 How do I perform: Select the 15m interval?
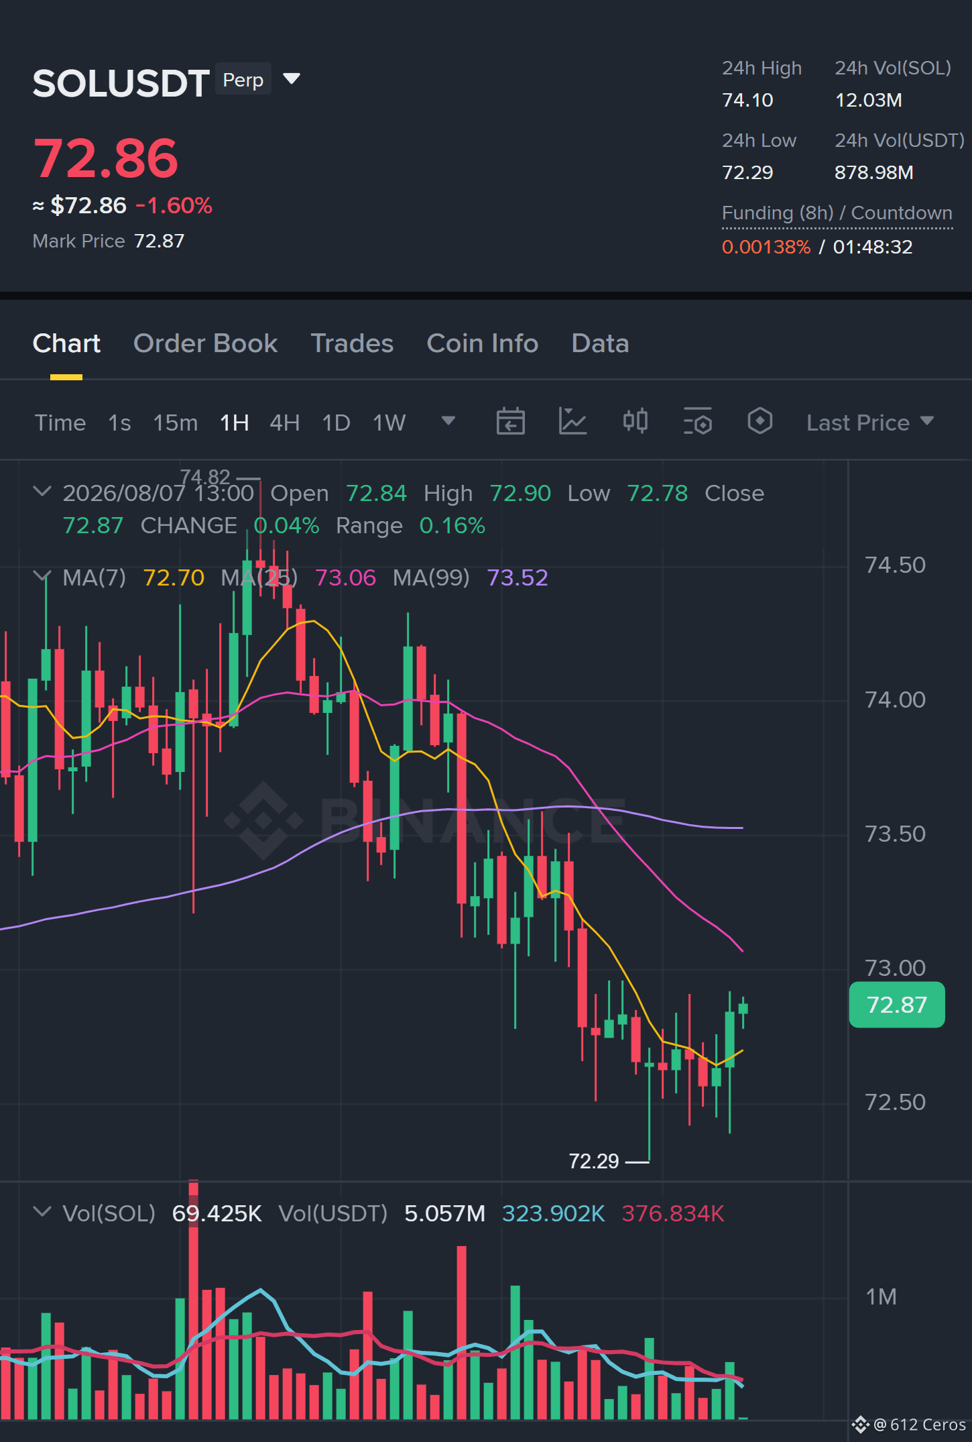176,423
